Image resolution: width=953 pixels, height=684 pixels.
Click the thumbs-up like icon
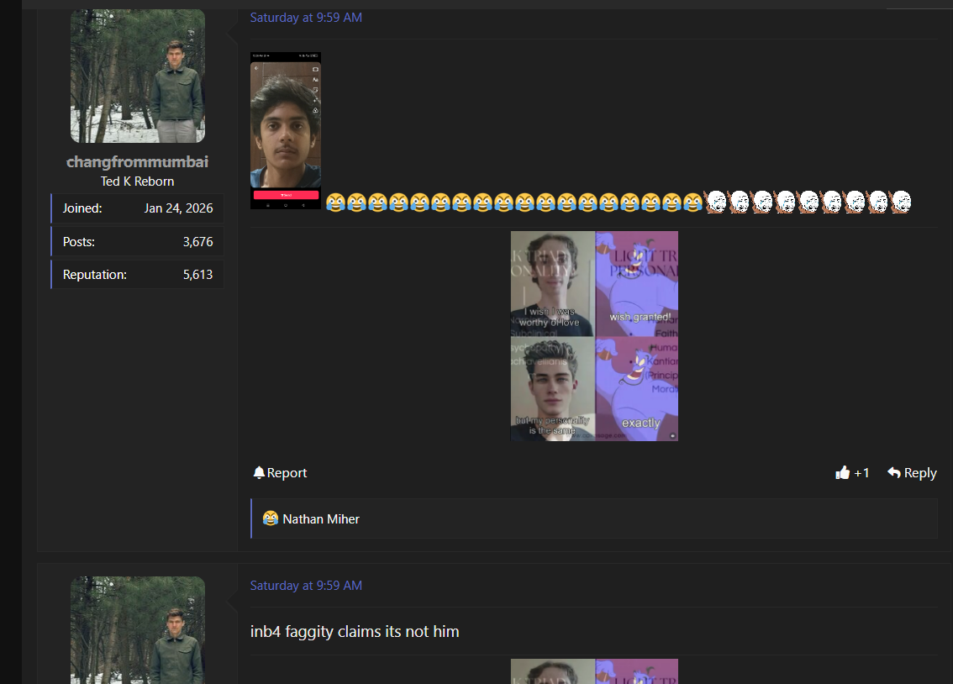(842, 472)
